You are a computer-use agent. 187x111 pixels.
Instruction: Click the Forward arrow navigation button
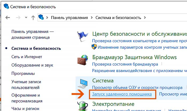pyautogui.click(x=18, y=18)
